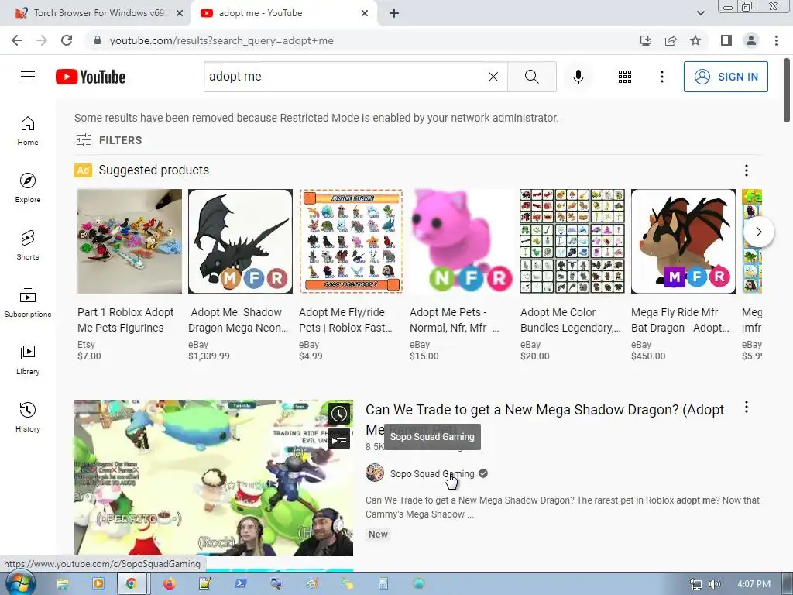
Task: Bookmark this page with the star
Action: pos(695,40)
